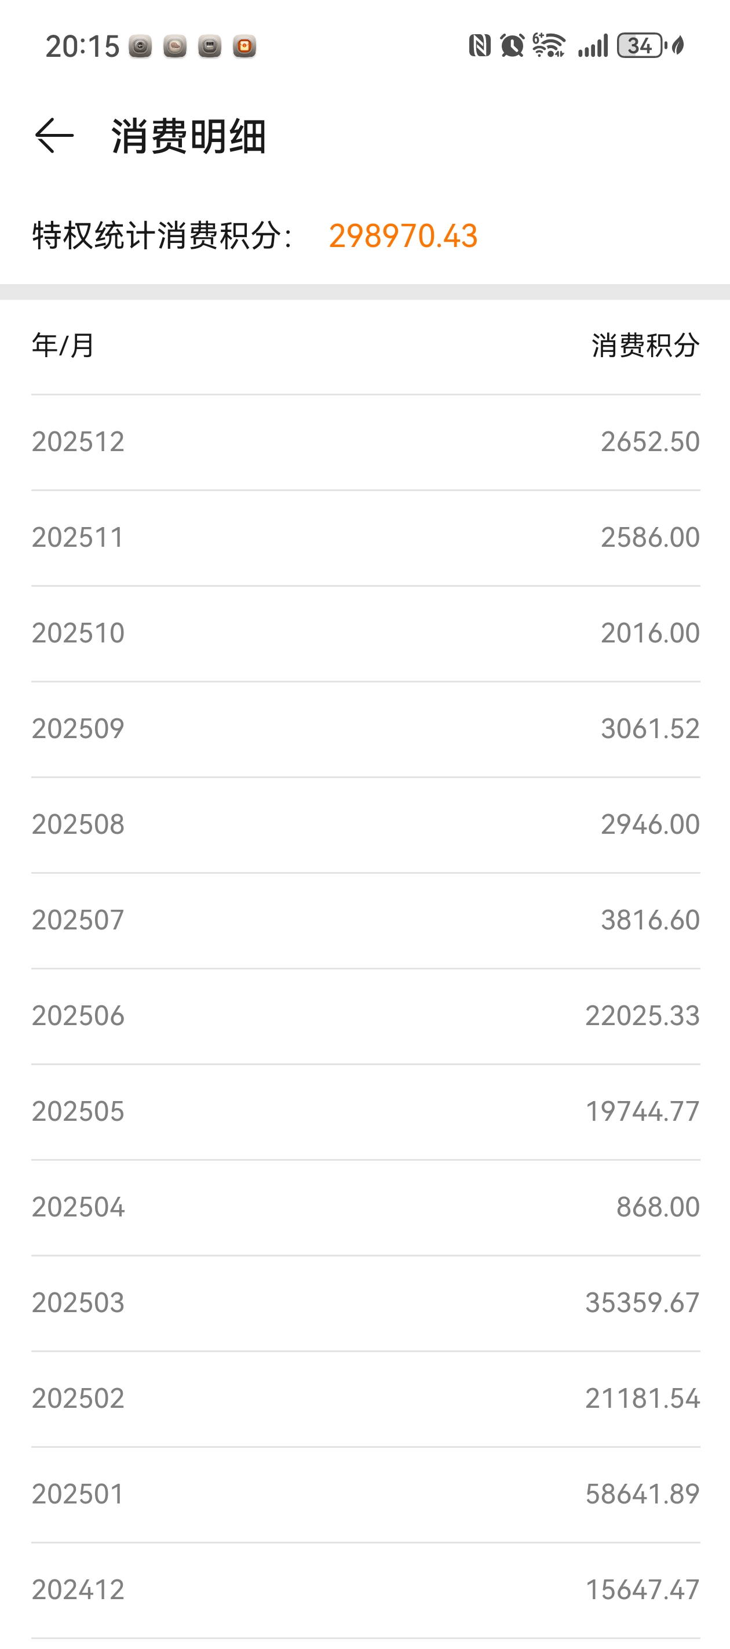Tap the 22025.33 value for 202506
The height and width of the screenshot is (1649, 730).
click(x=642, y=1016)
